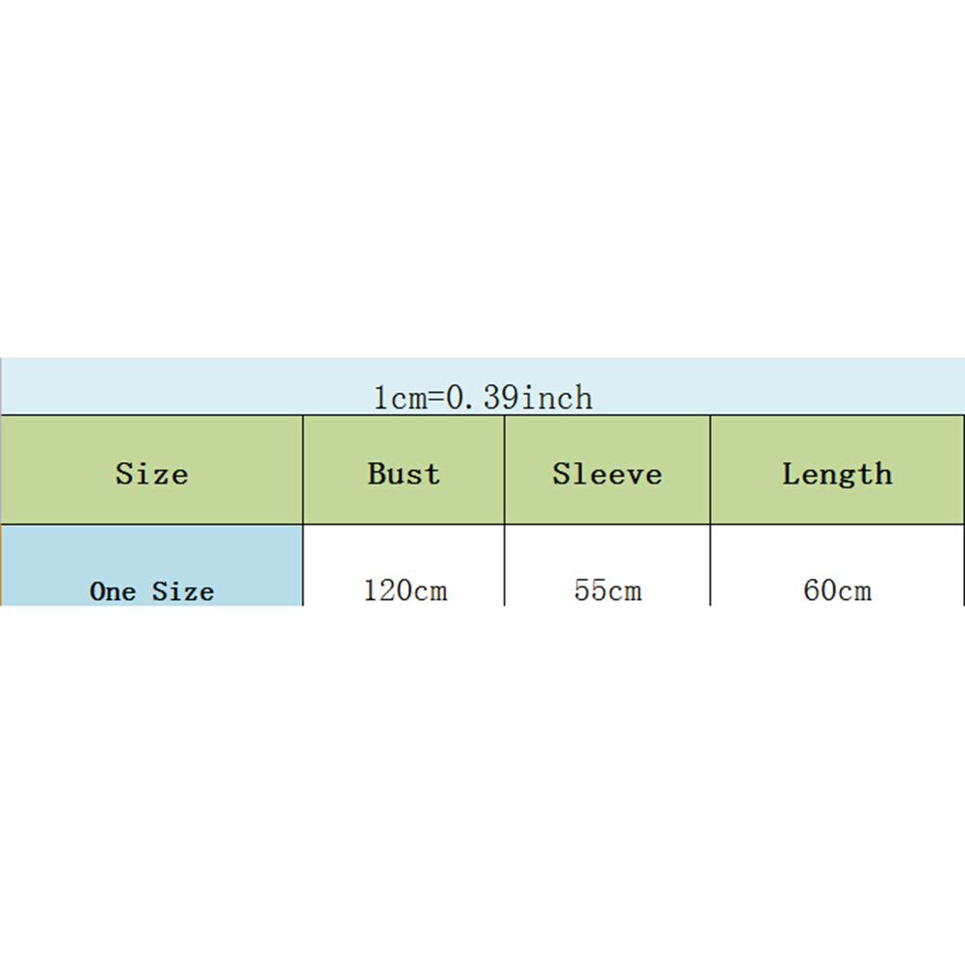This screenshot has height=965, width=965.
Task: Select the "60cm" length measurement value
Action: pos(837,589)
